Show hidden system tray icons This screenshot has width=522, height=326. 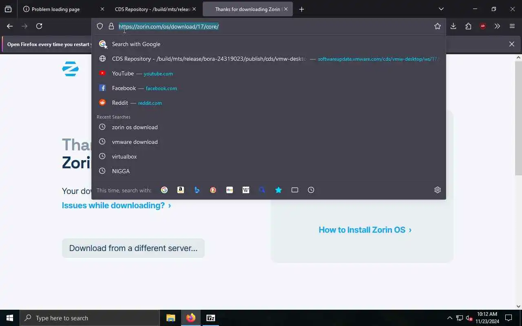(x=450, y=318)
